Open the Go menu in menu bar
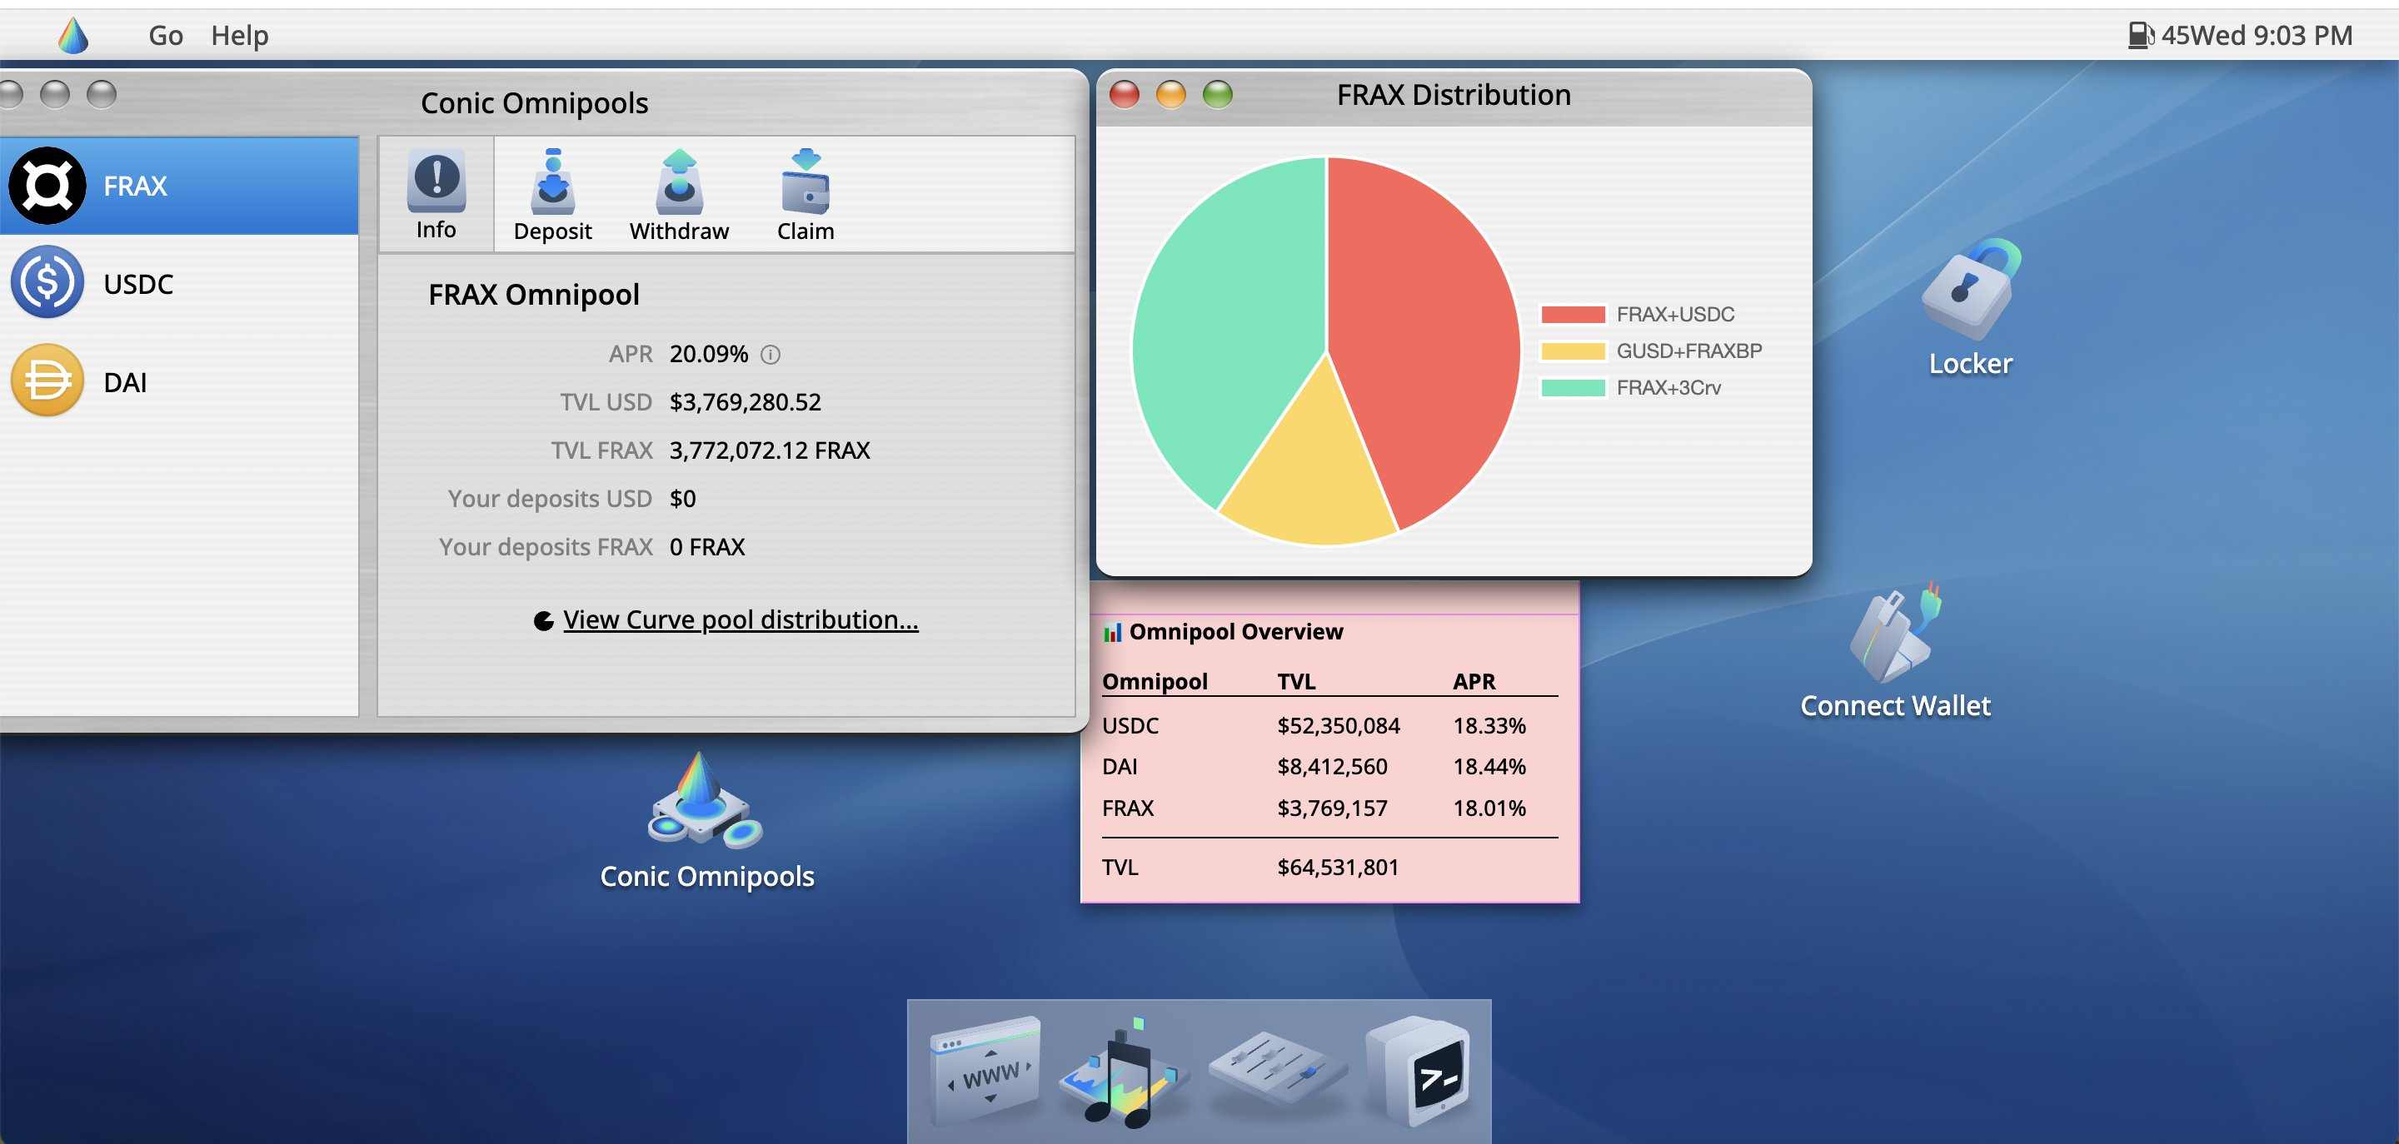Screen dimensions: 2399x1144 point(162,32)
